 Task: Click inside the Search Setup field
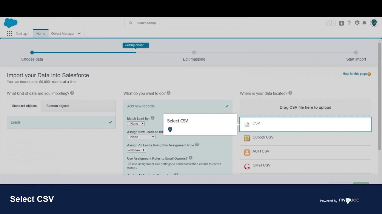[x=188, y=23]
